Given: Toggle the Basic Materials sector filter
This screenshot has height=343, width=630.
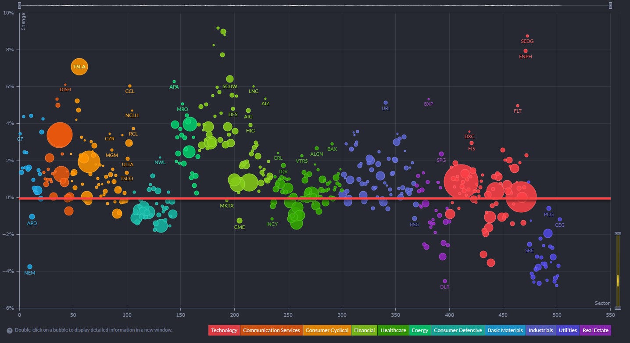Looking at the screenshot, I should pos(505,330).
